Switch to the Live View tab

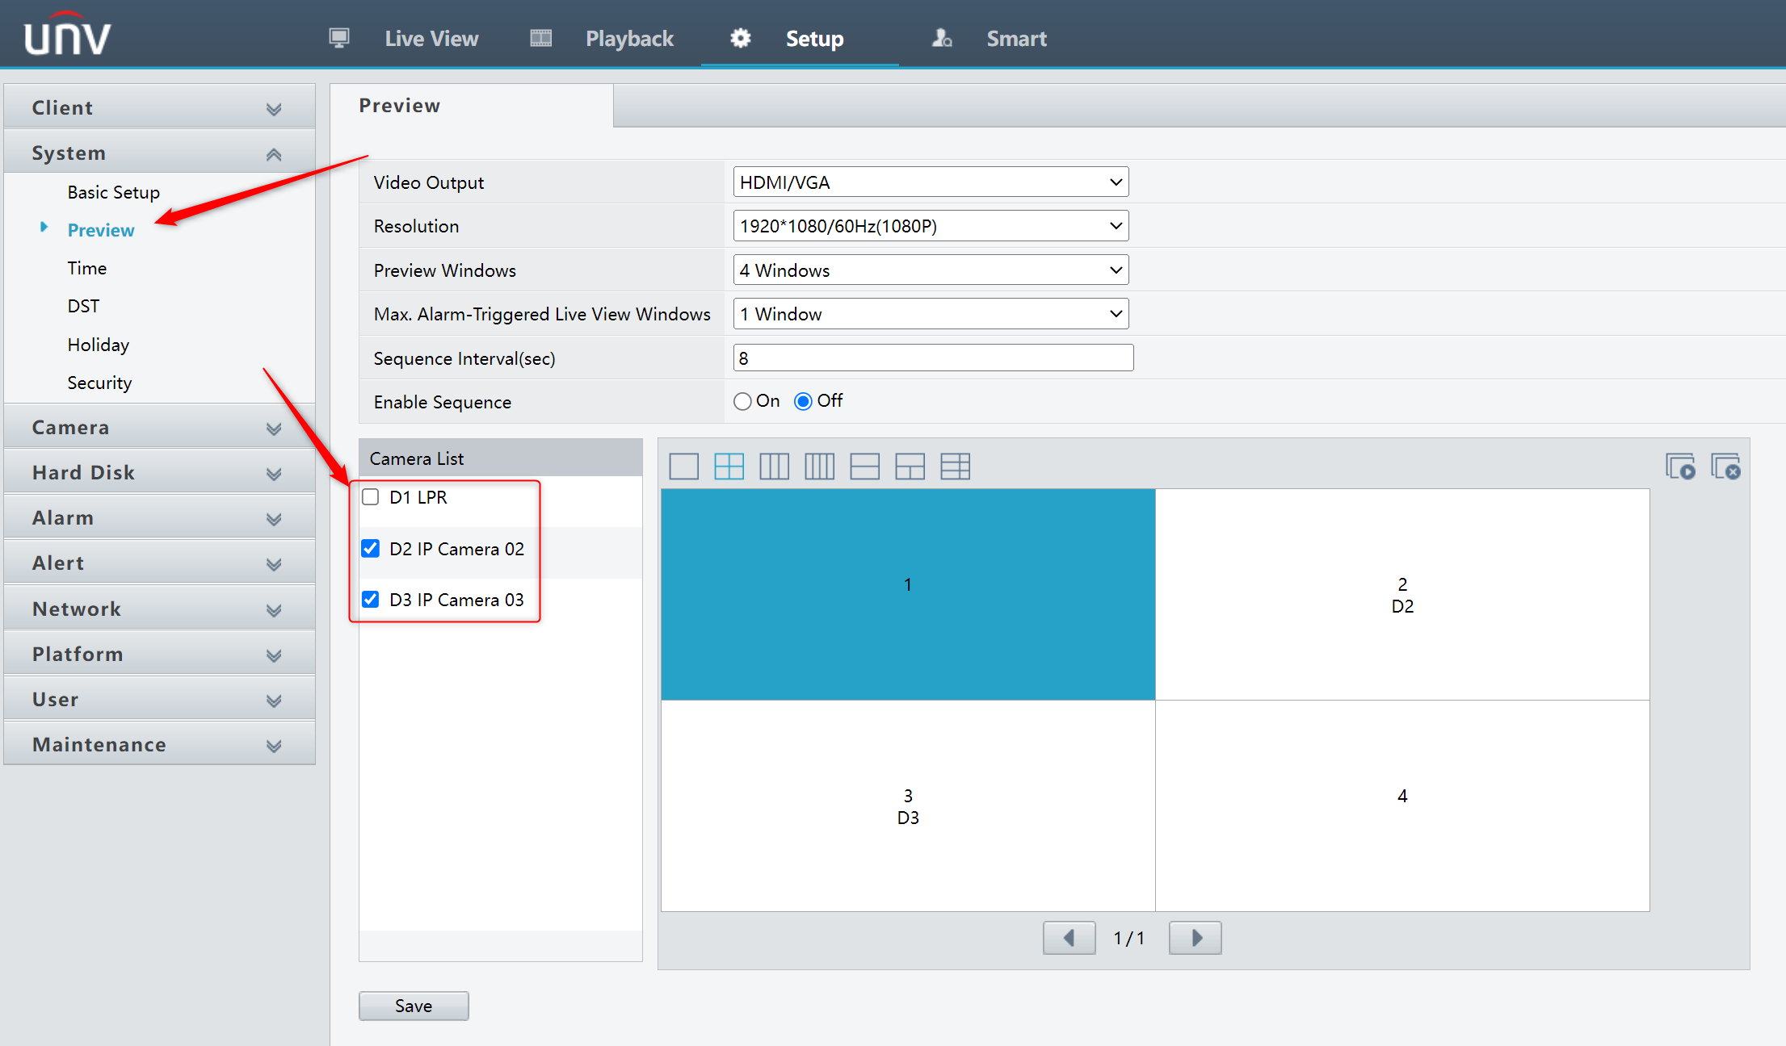point(431,39)
